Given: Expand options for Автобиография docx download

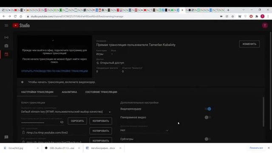Looking at the screenshot, I should [120, 148].
